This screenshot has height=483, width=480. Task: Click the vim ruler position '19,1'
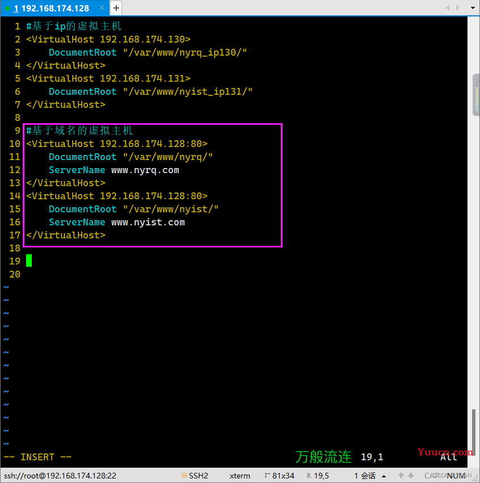tap(372, 457)
